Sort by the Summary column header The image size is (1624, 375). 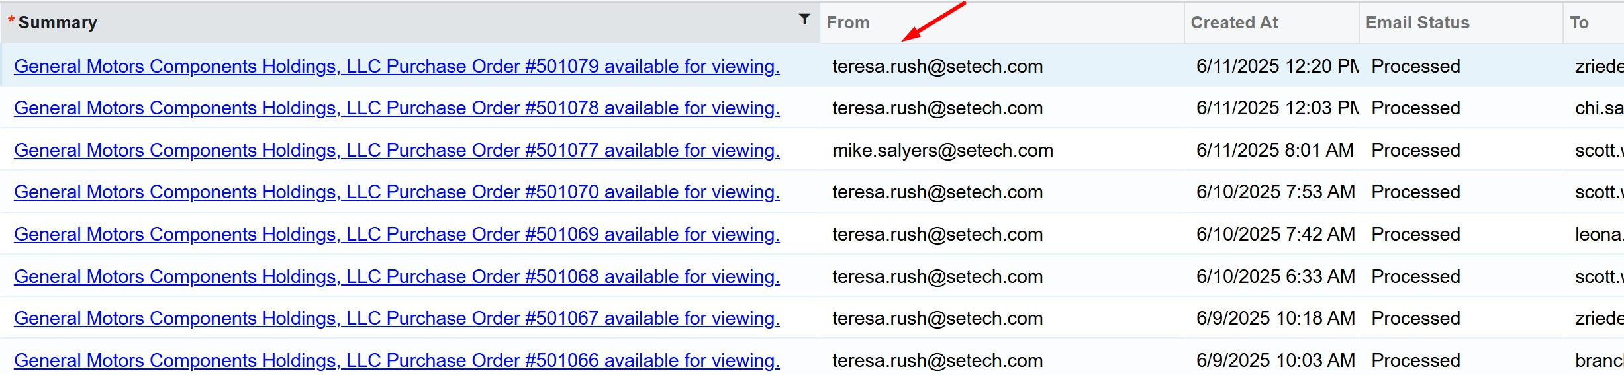click(58, 22)
